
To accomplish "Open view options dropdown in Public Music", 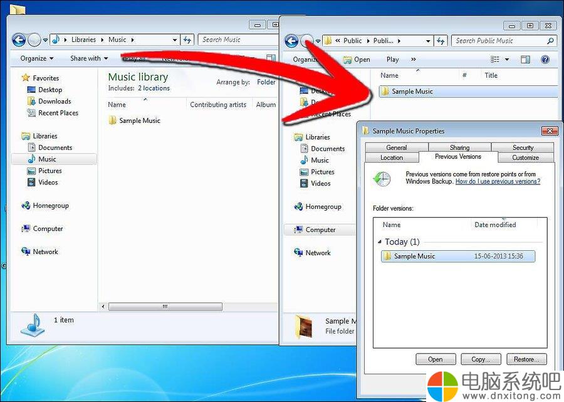I will 507,60.
